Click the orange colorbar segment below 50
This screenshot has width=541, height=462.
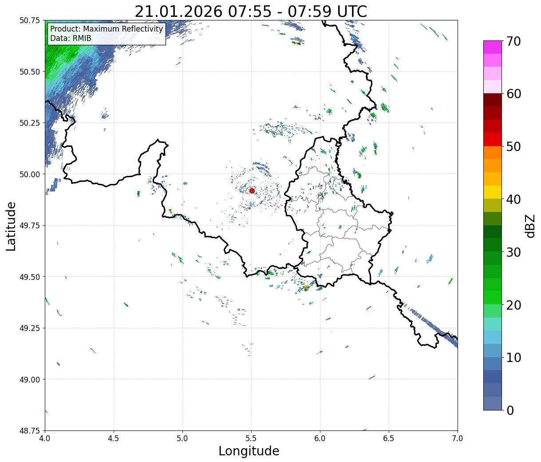[x=493, y=153]
